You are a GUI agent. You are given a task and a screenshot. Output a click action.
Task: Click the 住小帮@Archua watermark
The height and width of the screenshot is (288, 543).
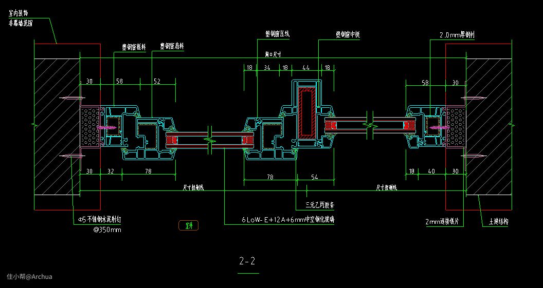point(29,277)
